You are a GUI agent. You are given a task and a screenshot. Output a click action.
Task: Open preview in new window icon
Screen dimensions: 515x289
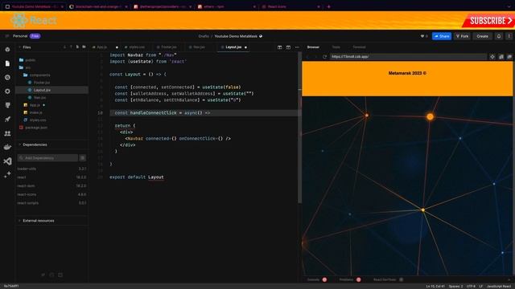click(x=509, y=57)
